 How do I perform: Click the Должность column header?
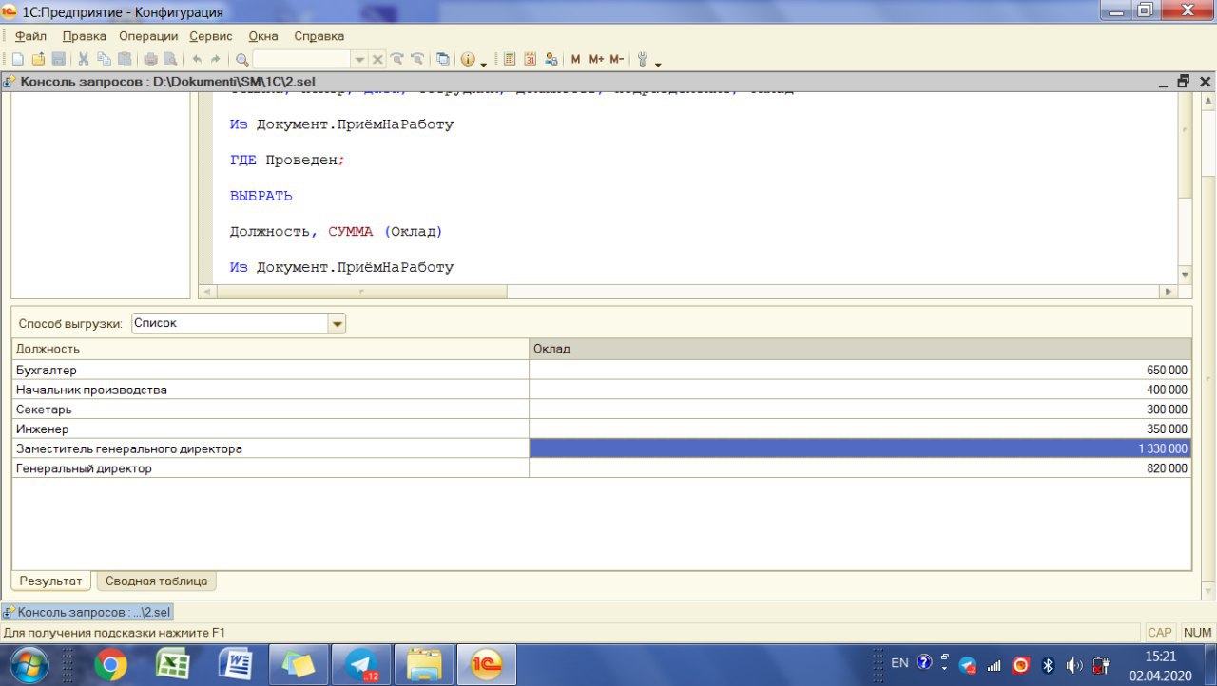tap(270, 349)
